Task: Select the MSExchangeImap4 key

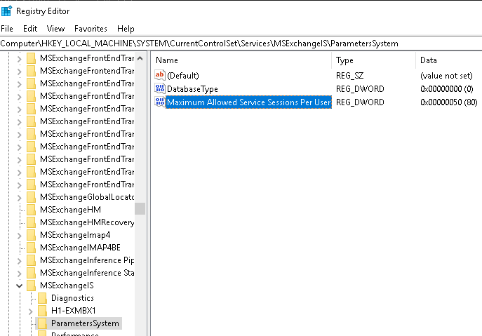Action: point(75,235)
